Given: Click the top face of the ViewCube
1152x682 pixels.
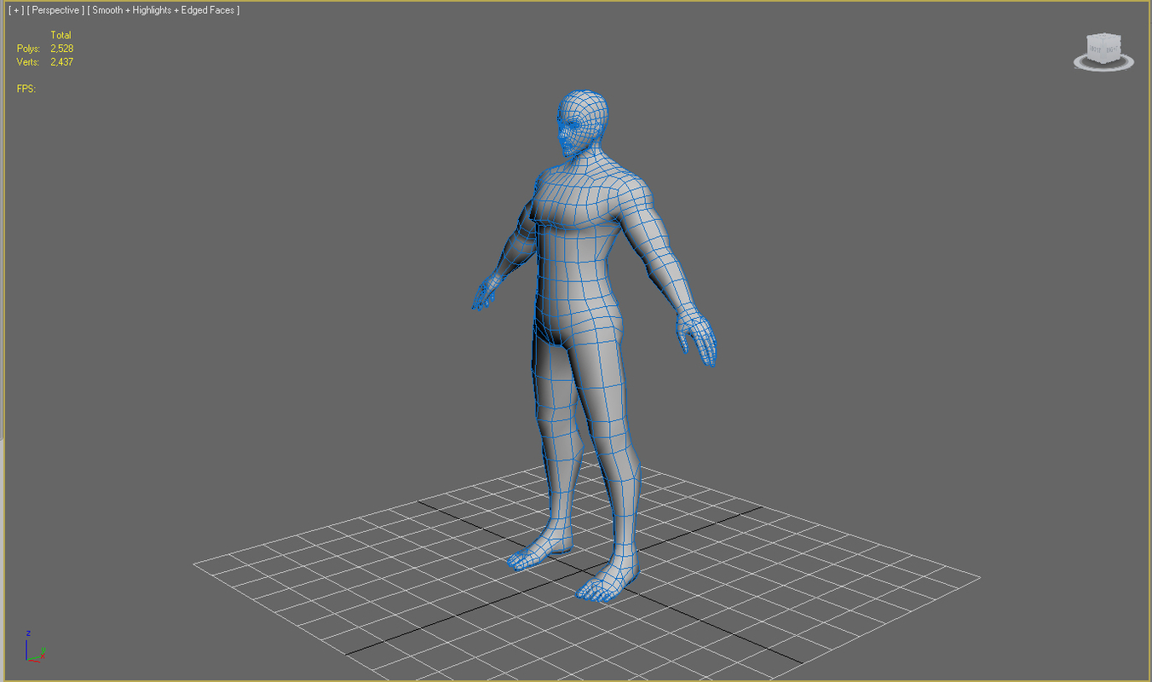Looking at the screenshot, I should [1103, 36].
